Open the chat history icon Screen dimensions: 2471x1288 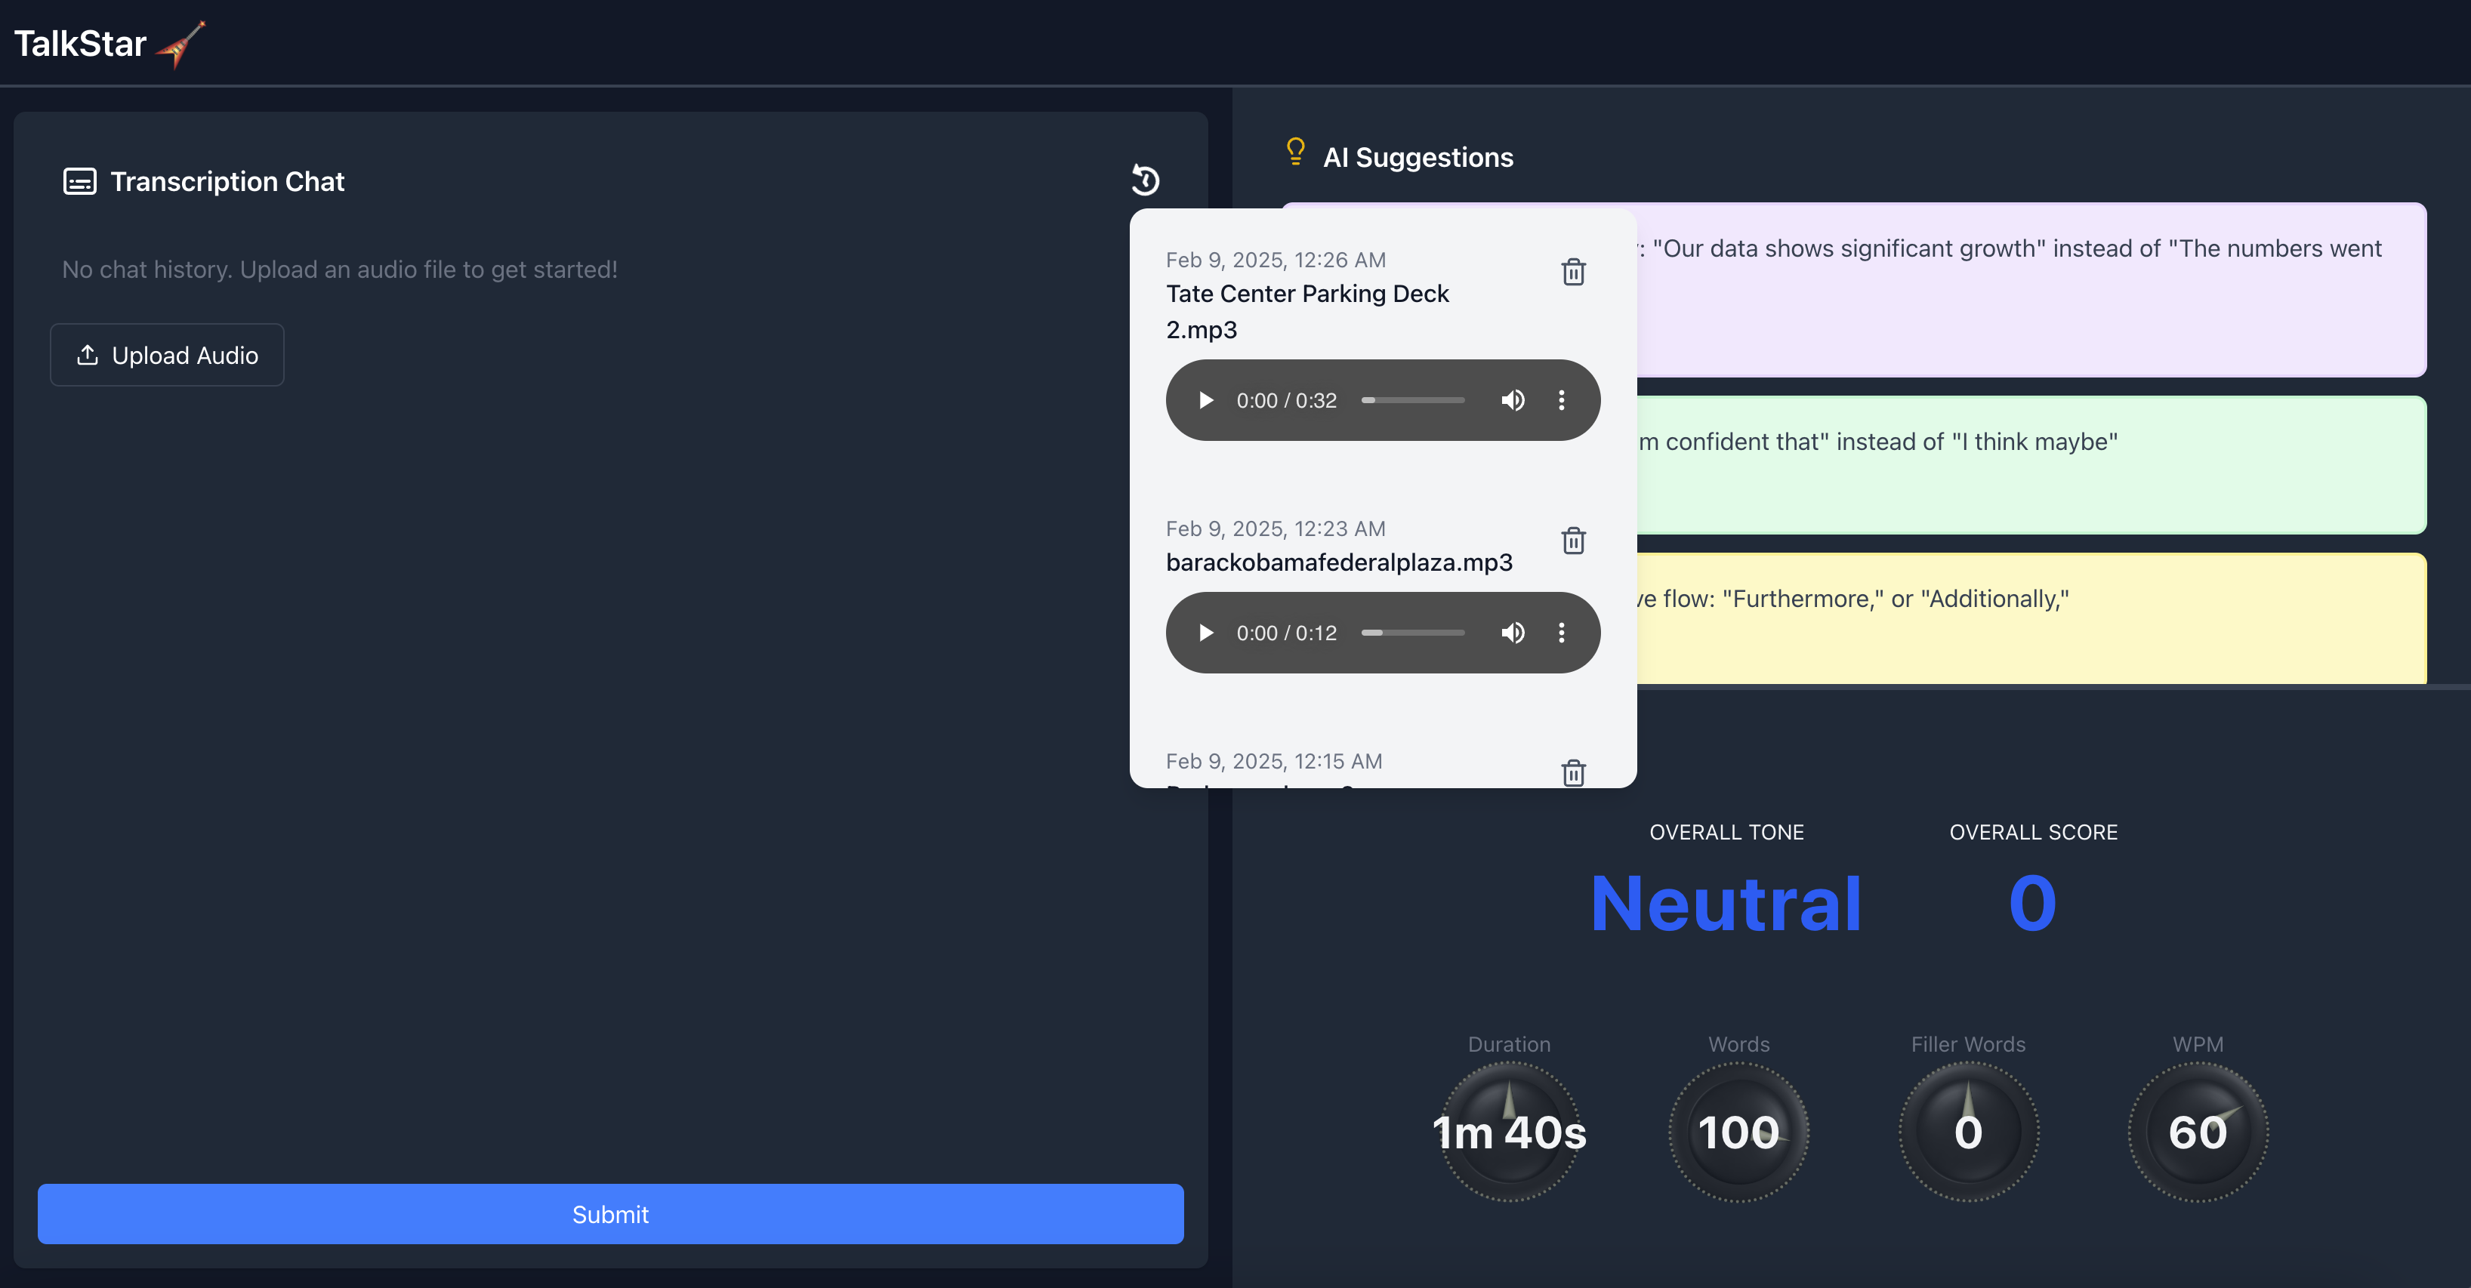(1146, 180)
